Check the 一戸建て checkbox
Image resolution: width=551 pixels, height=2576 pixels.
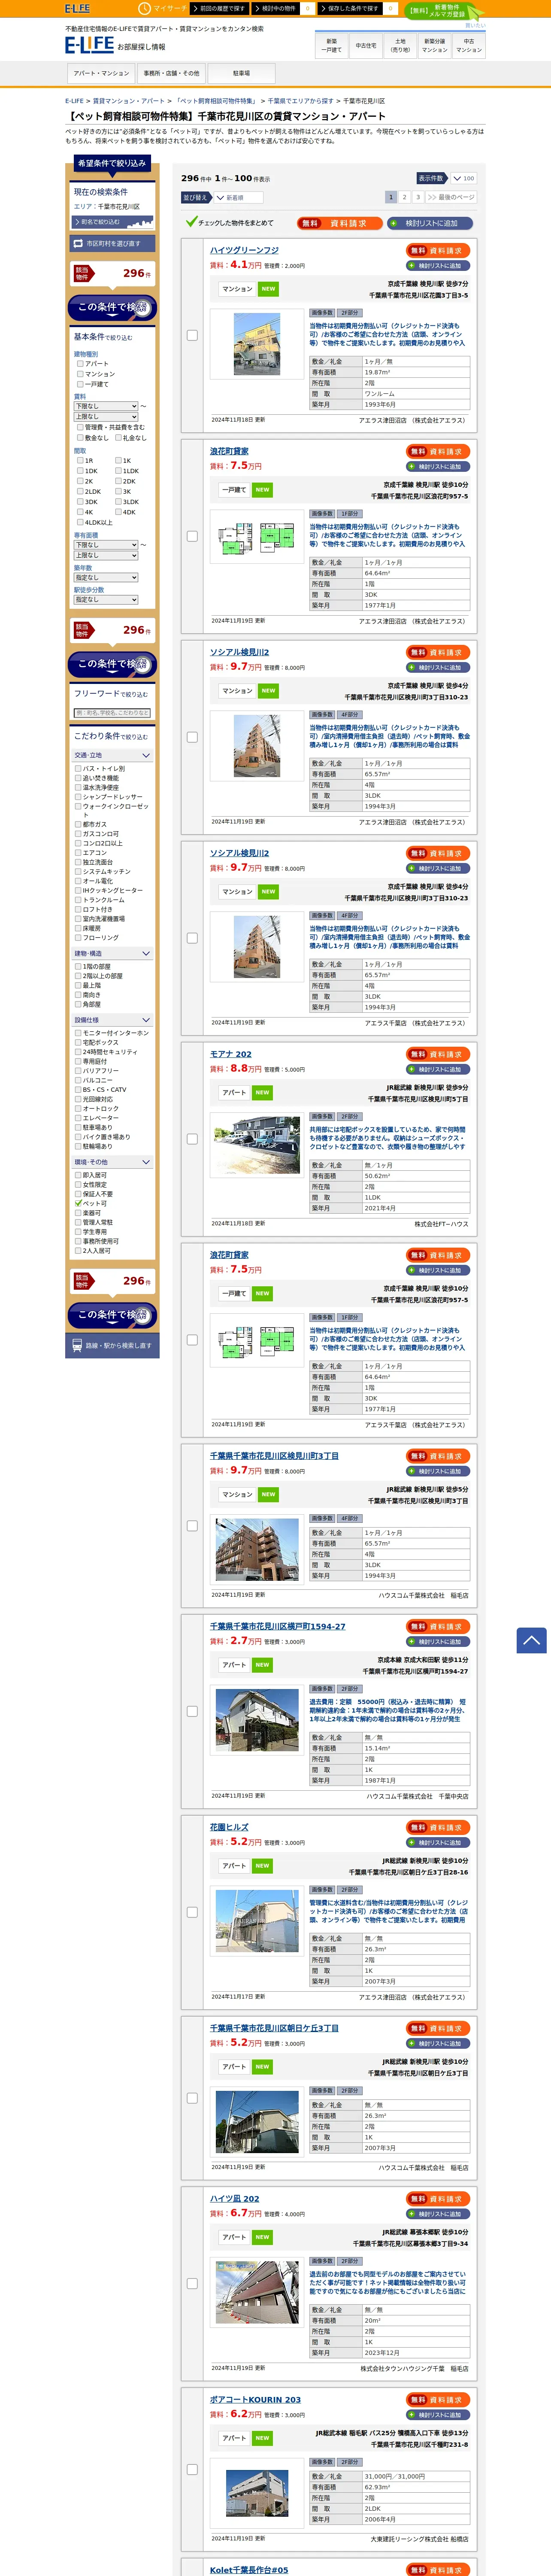point(80,384)
